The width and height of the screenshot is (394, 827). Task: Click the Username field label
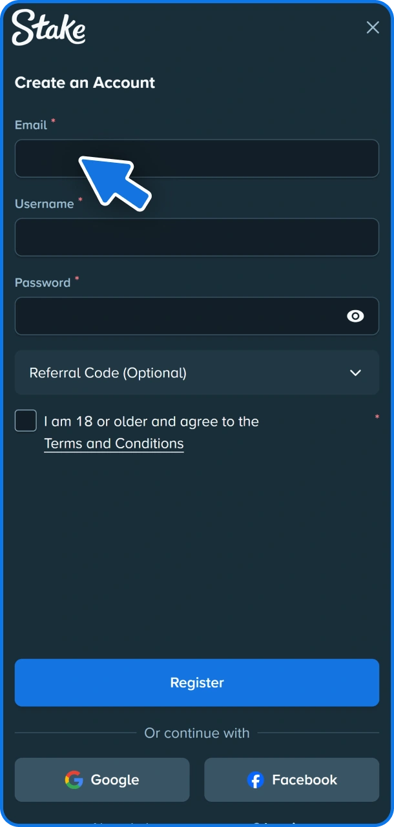point(44,204)
